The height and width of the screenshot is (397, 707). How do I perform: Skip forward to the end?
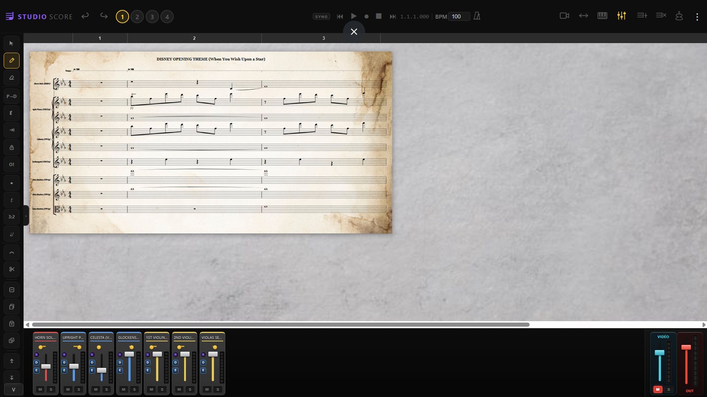[392, 16]
